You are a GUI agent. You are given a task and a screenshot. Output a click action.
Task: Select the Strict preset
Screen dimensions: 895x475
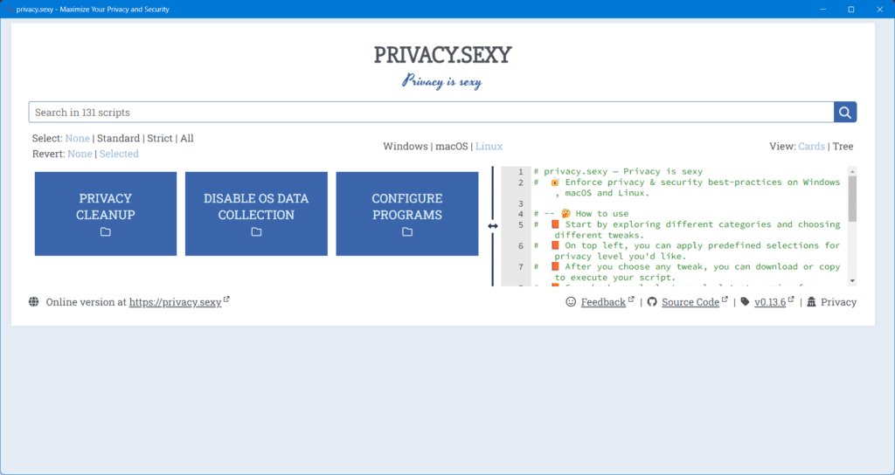click(x=160, y=138)
